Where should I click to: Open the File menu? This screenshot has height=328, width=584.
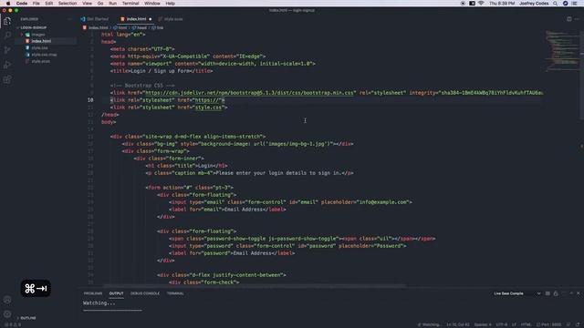click(x=36, y=4)
